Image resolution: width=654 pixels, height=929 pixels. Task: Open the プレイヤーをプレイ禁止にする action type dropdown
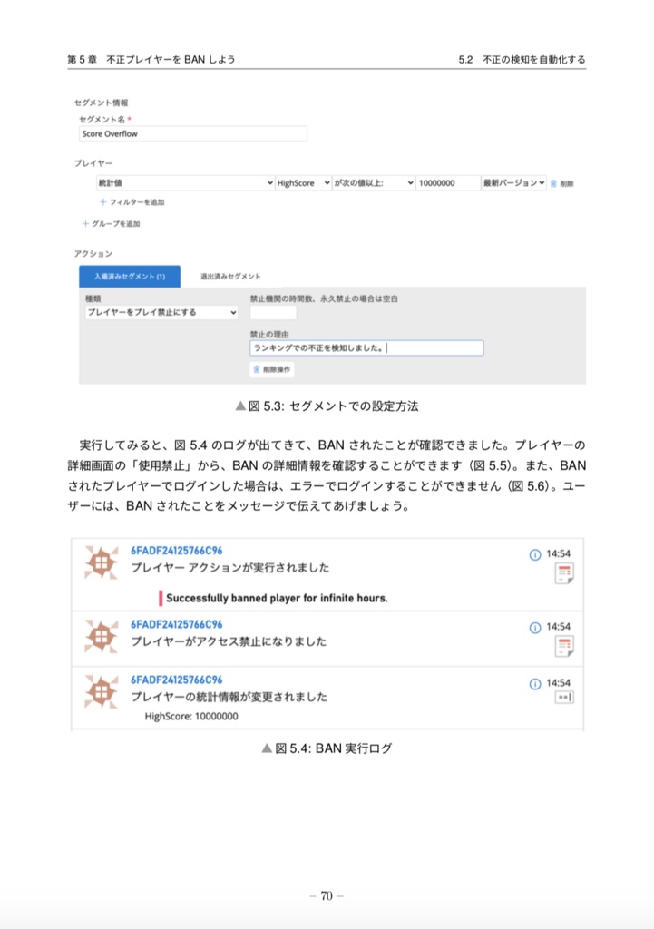pyautogui.click(x=161, y=312)
